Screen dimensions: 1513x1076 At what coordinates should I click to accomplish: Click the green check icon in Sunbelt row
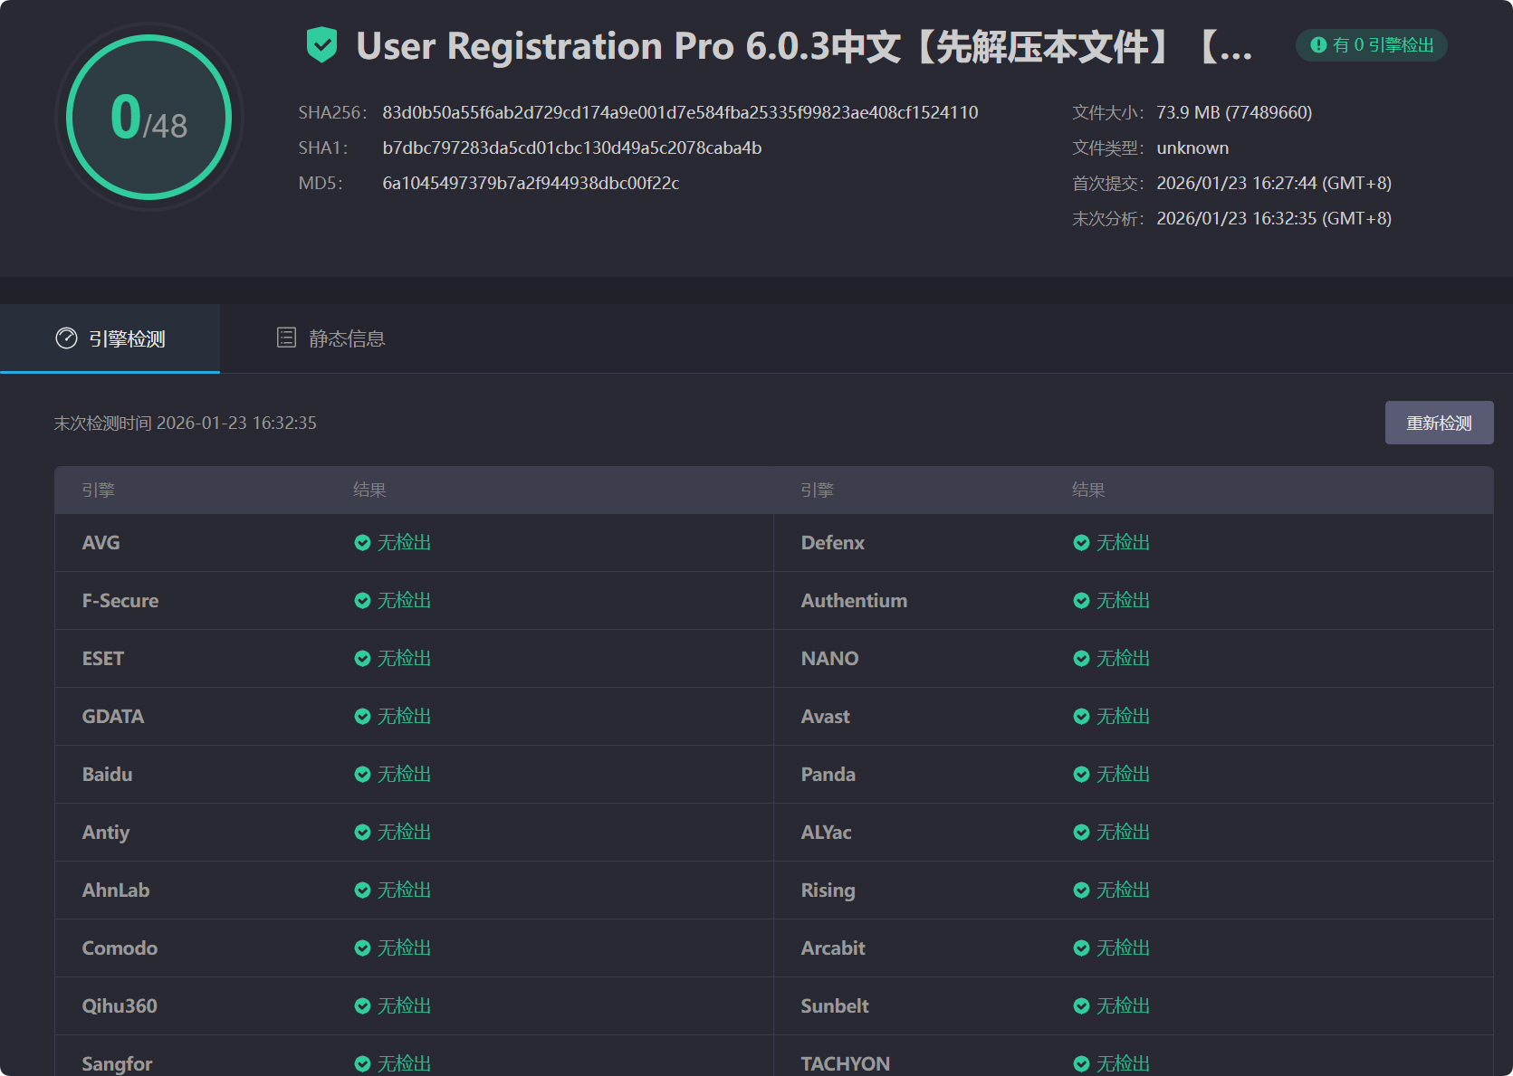[1081, 1006]
